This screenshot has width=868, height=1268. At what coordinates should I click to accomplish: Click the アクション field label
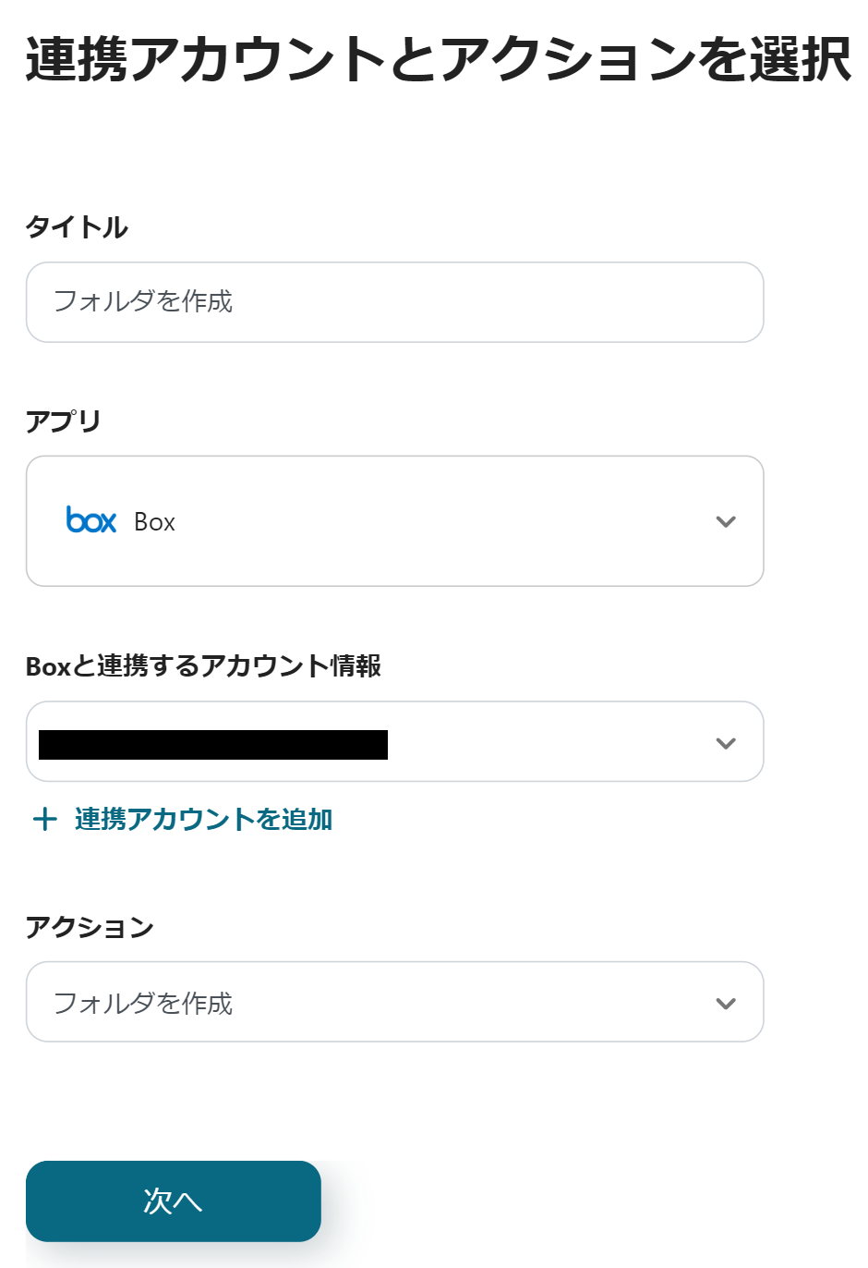(90, 927)
